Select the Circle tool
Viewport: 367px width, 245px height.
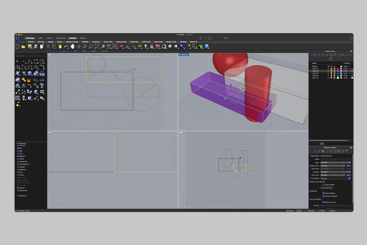[x=42, y=61]
